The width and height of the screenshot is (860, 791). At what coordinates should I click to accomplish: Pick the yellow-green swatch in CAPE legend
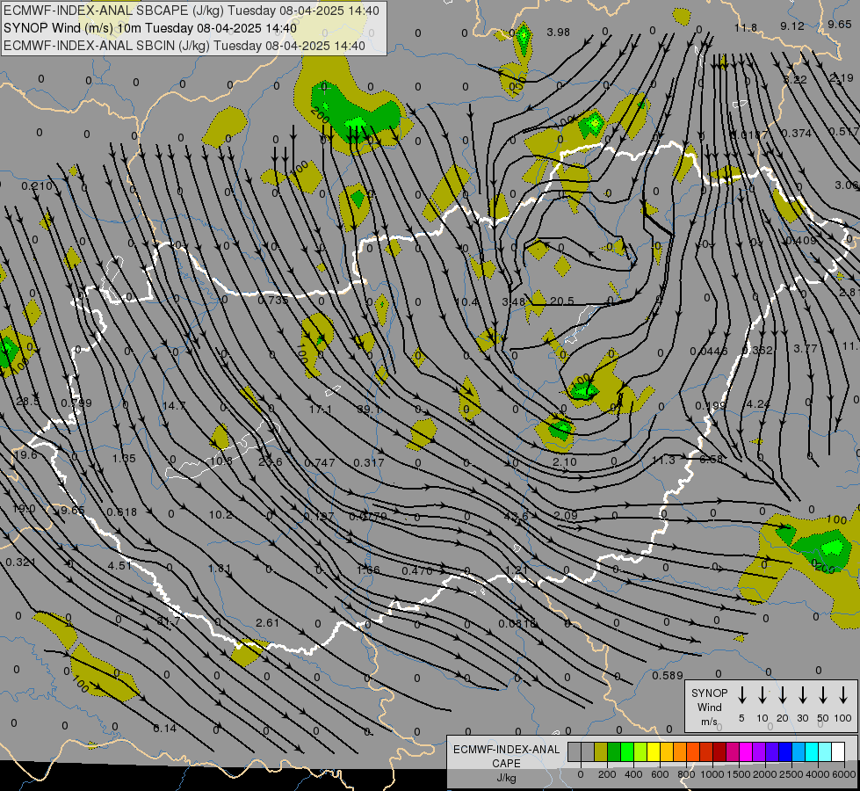coord(640,752)
